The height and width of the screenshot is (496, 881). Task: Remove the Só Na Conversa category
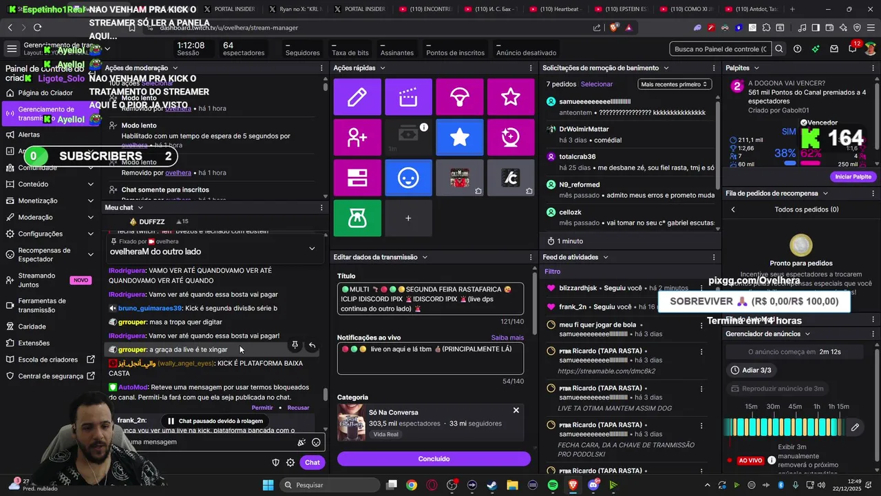[516, 411]
